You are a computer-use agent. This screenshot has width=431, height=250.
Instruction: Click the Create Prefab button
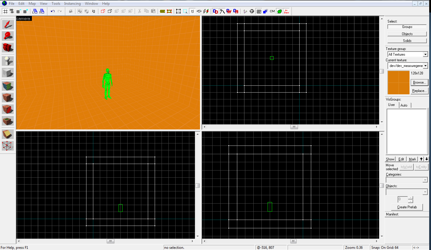(407, 207)
